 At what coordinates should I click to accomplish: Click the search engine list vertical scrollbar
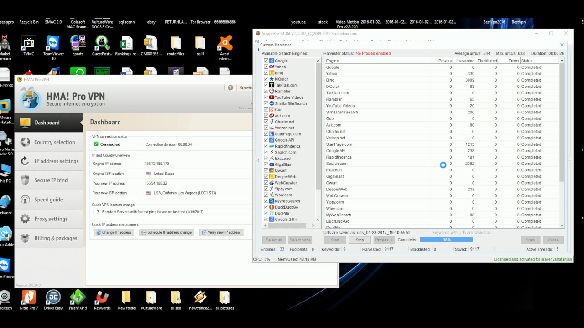point(318,126)
